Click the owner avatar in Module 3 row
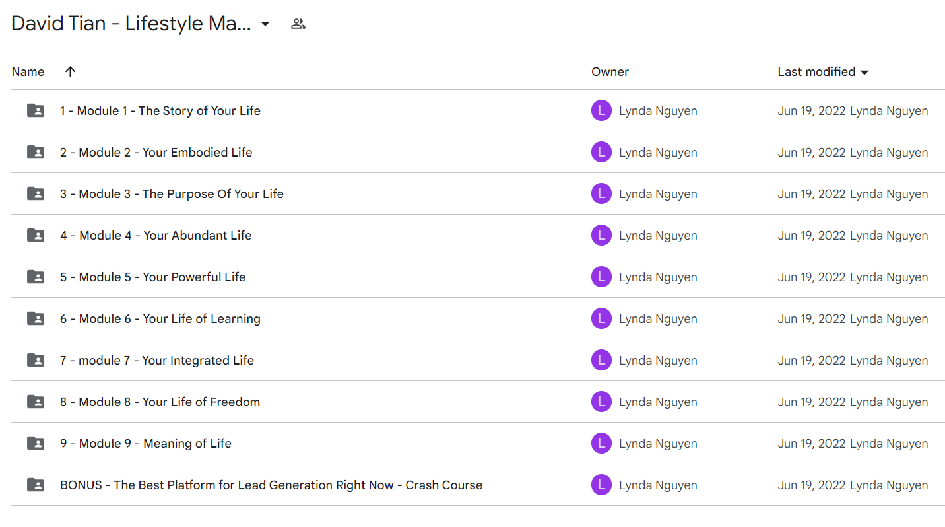Viewport: 945px width, 527px height. click(x=601, y=193)
